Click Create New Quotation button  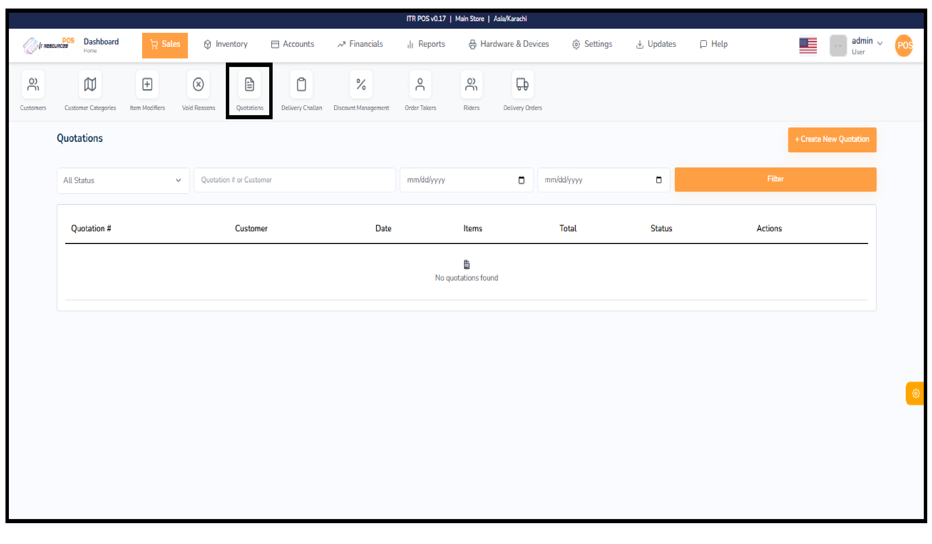[832, 139]
